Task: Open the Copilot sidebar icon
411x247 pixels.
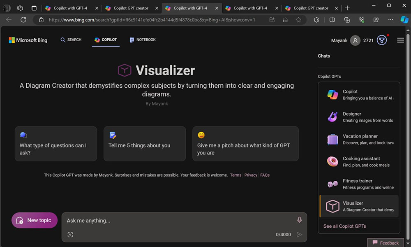Action: pos(404,20)
